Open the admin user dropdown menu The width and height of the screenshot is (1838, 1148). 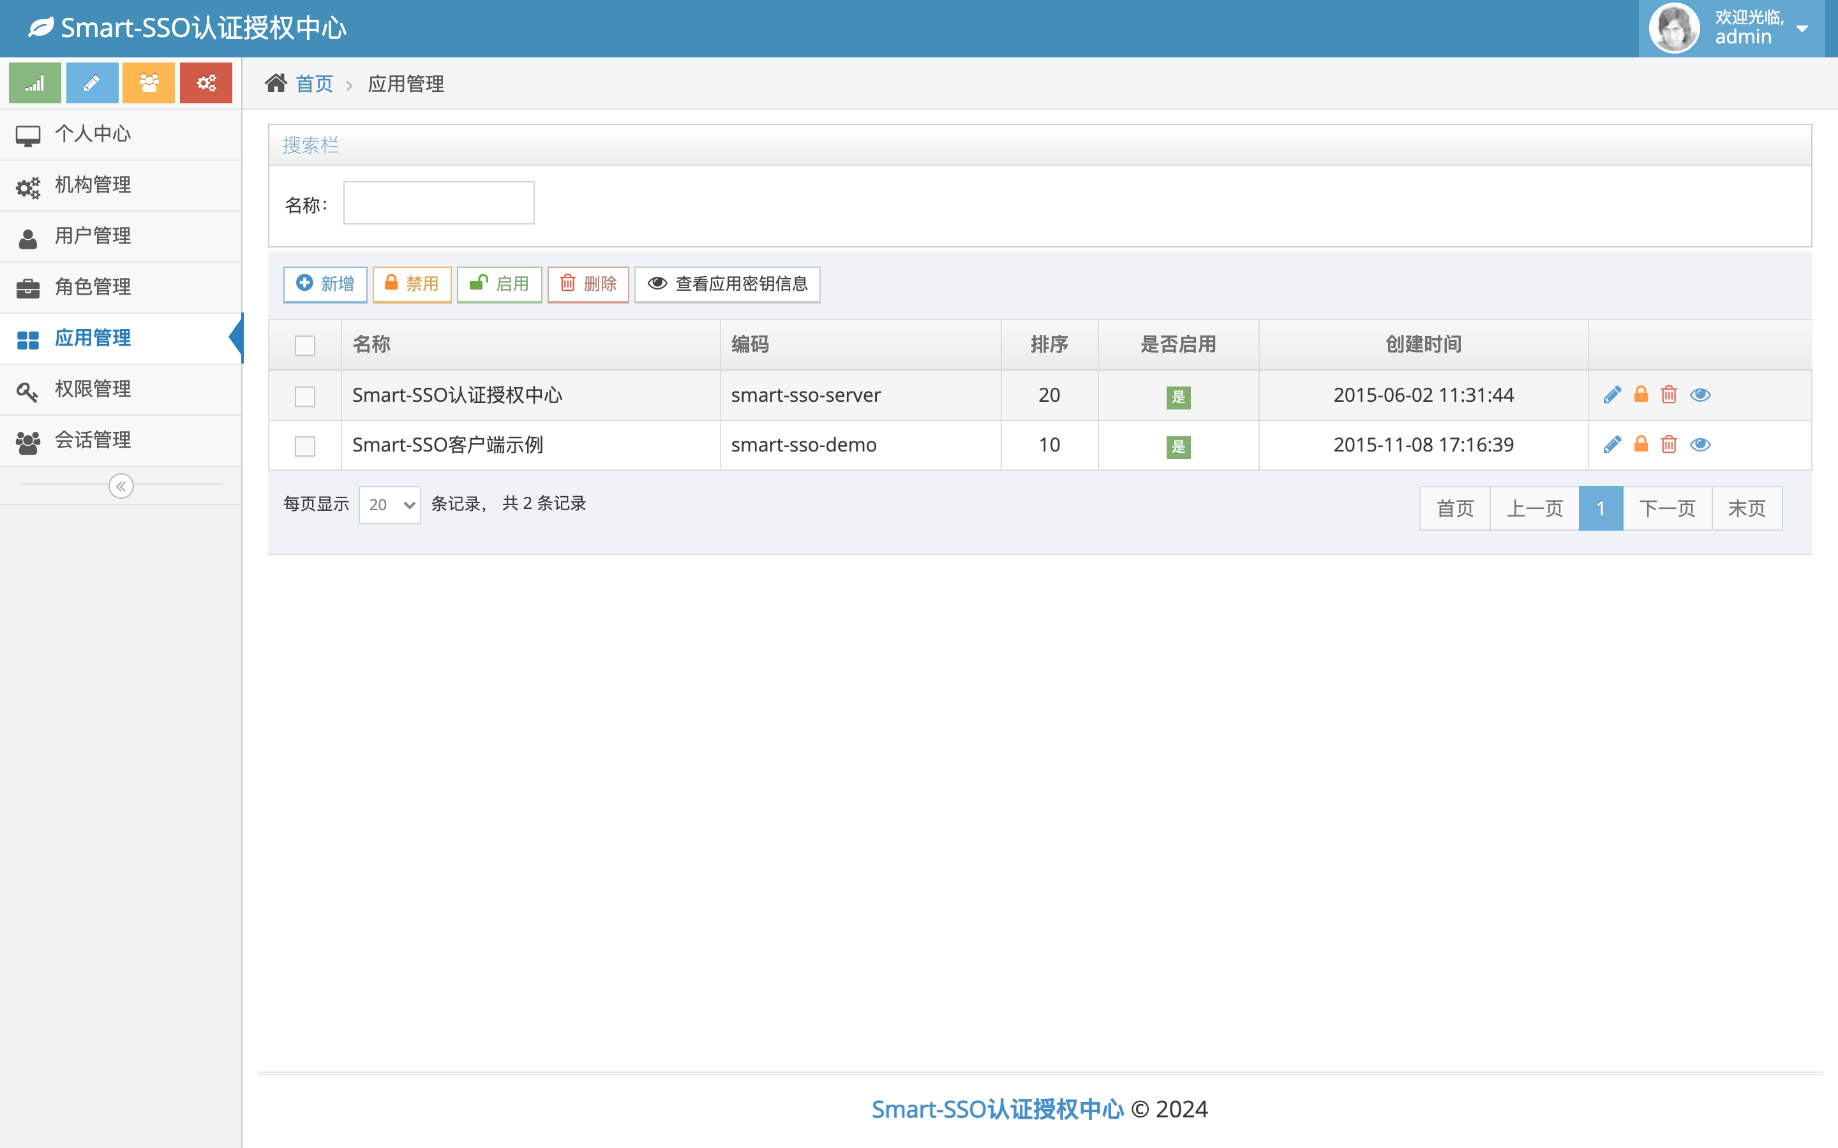click(1731, 28)
